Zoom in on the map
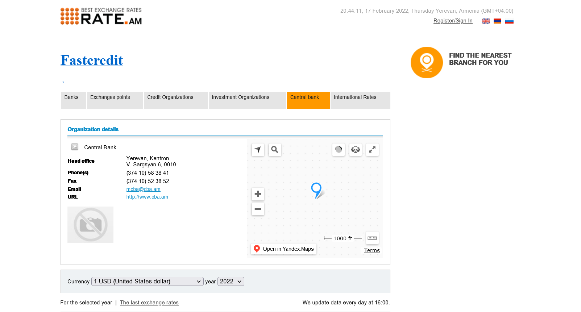Image resolution: width=581 pixels, height=312 pixels. point(258,194)
